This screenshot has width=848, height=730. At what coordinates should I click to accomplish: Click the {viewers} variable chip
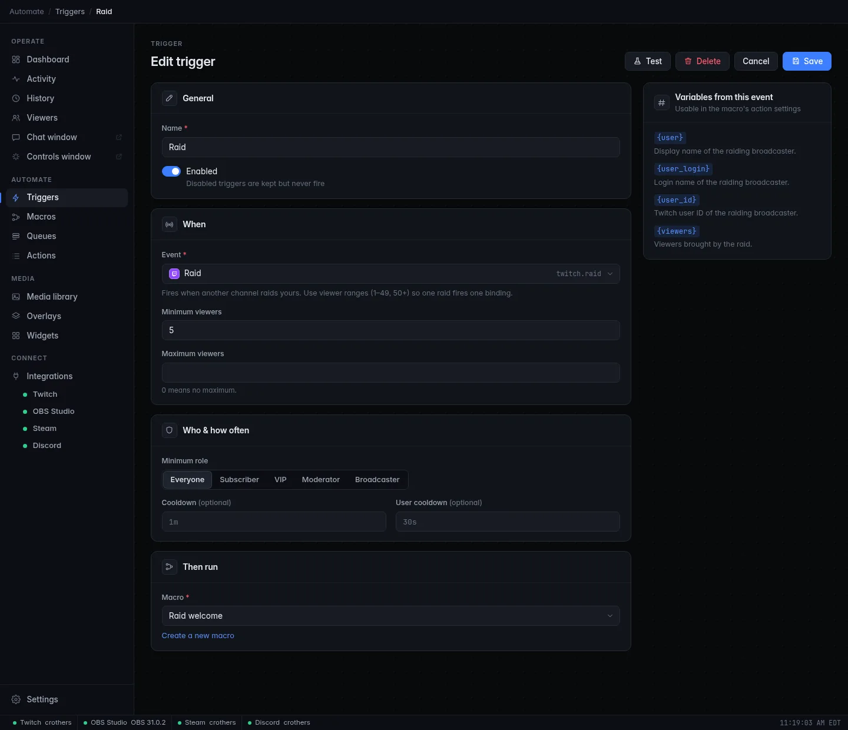pos(677,231)
